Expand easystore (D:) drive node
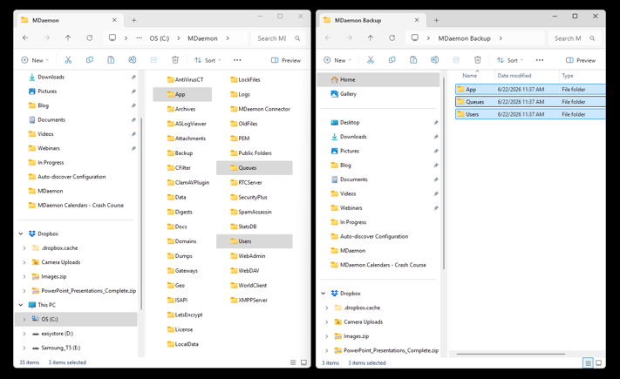This screenshot has height=379, width=620. (24, 334)
